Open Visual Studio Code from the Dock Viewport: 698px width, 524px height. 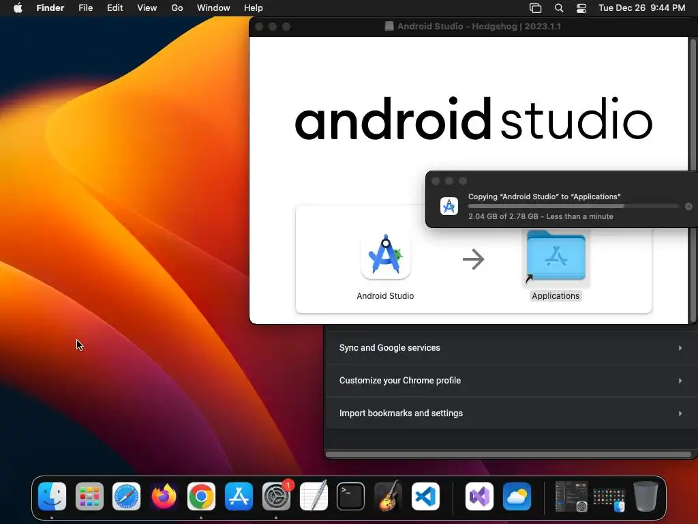[x=425, y=497]
